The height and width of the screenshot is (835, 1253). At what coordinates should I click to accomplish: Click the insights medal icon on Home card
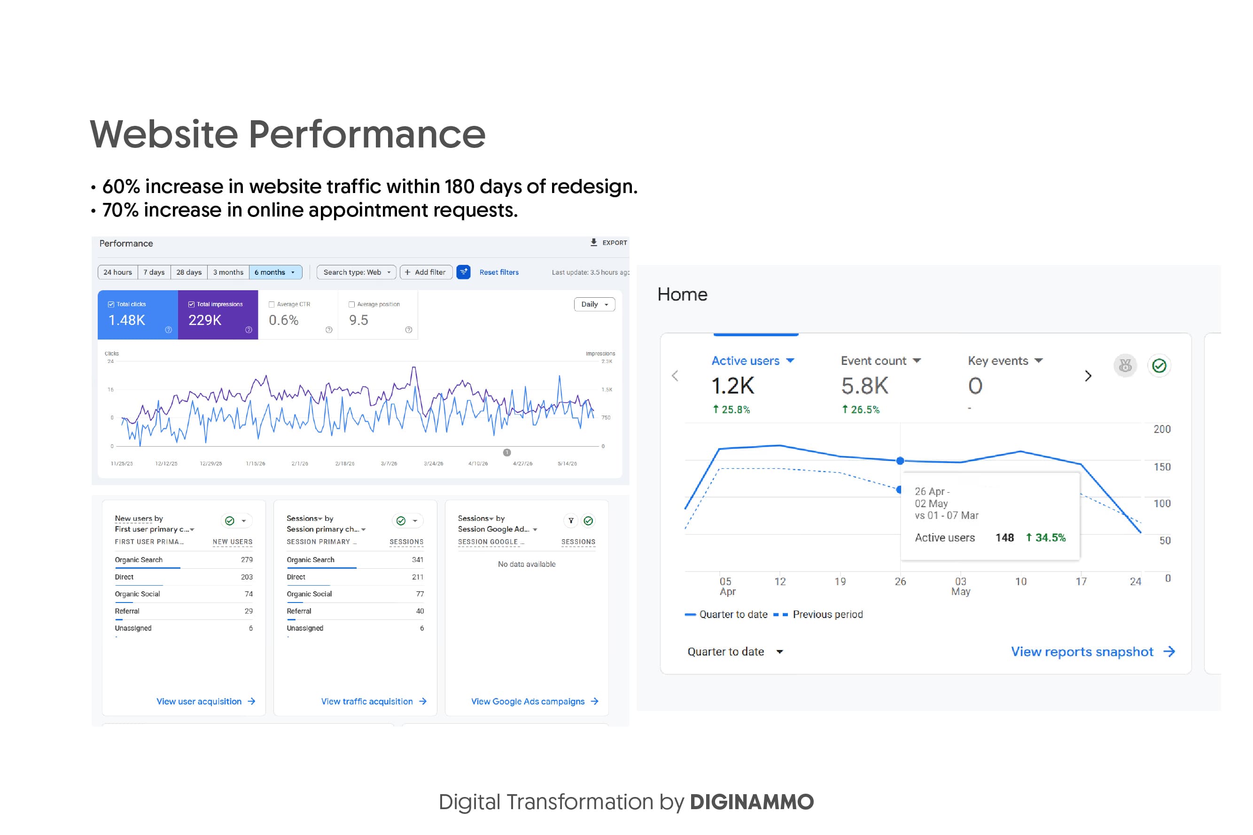pos(1125,366)
